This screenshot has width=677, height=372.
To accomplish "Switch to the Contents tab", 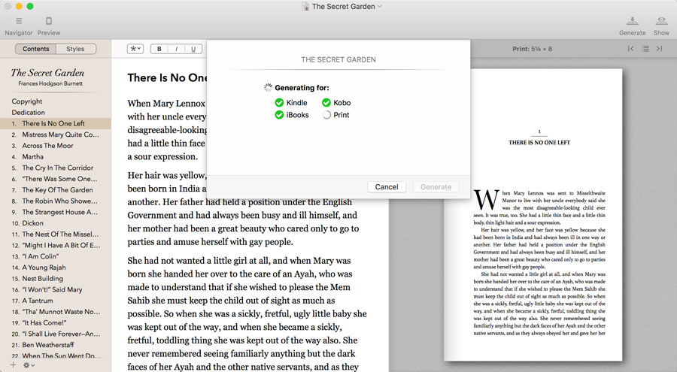I will (36, 49).
